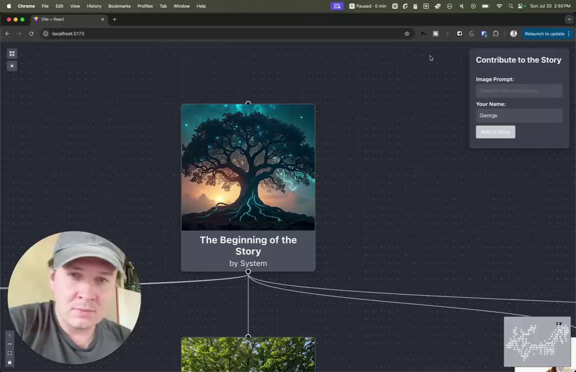The height and width of the screenshot is (372, 576).
Task: Select the Vite + React tab
Action: pos(68,19)
